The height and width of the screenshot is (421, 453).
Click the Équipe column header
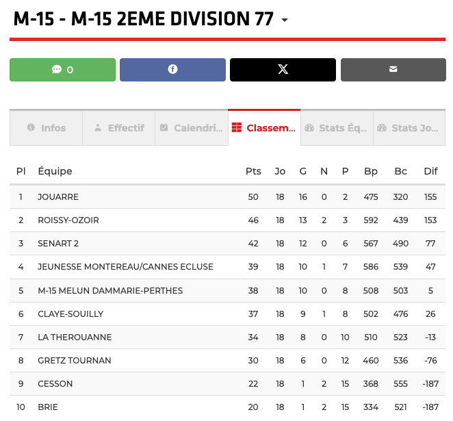(x=55, y=171)
